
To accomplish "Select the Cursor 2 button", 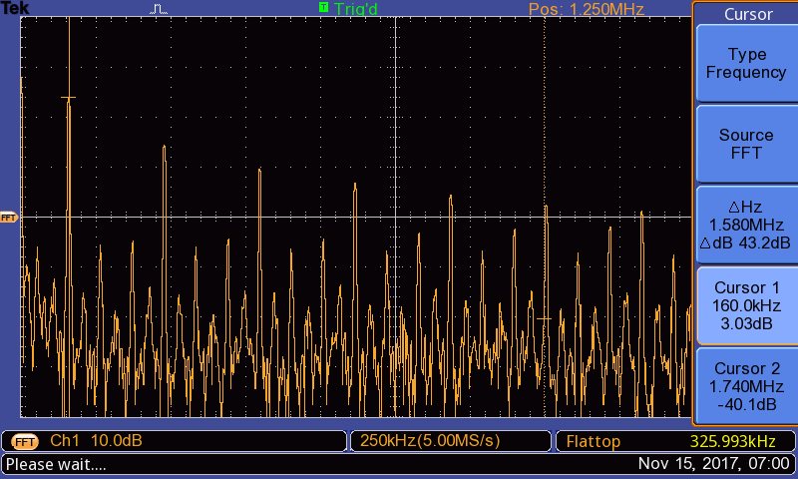I will click(x=745, y=386).
